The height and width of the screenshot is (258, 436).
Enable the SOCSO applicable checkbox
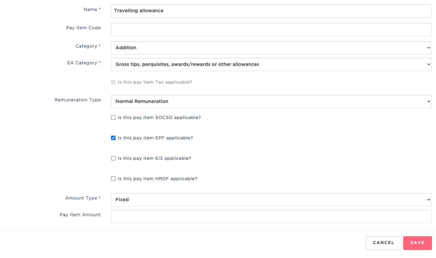point(113,118)
